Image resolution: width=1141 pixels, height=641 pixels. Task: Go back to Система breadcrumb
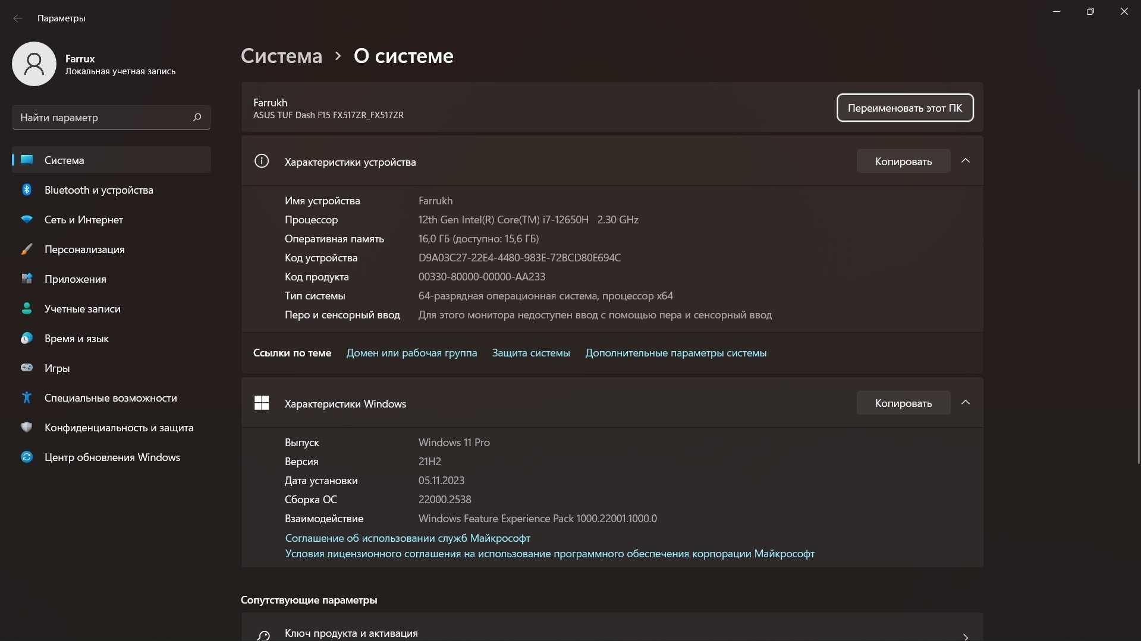281,56
